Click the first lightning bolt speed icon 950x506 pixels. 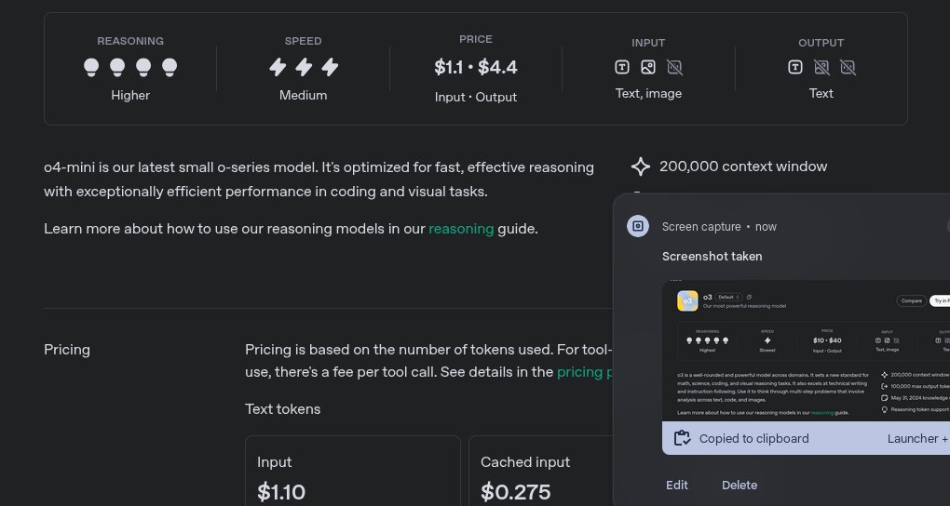point(278,67)
